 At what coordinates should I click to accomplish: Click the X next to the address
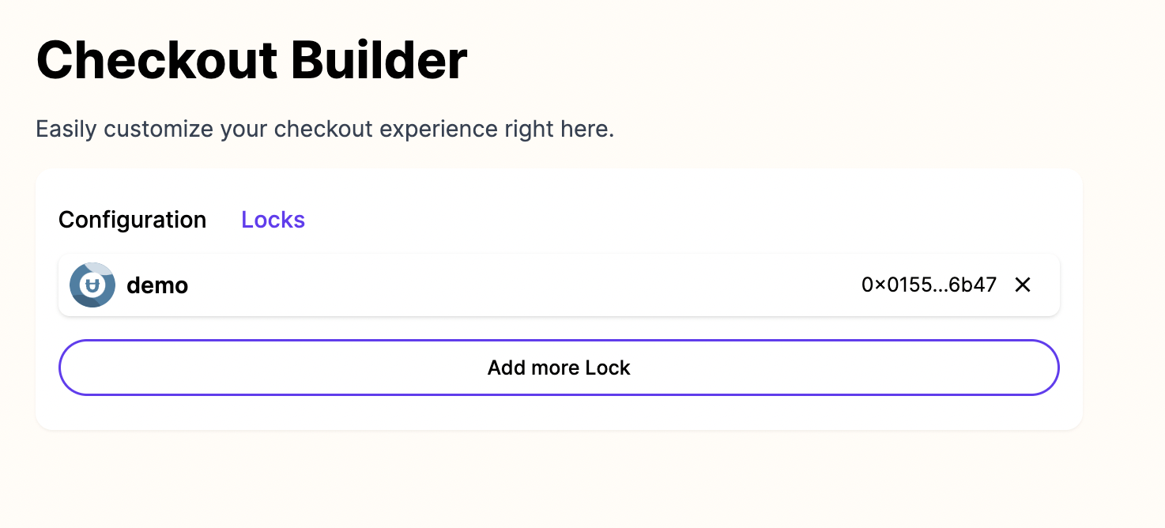coord(1023,285)
